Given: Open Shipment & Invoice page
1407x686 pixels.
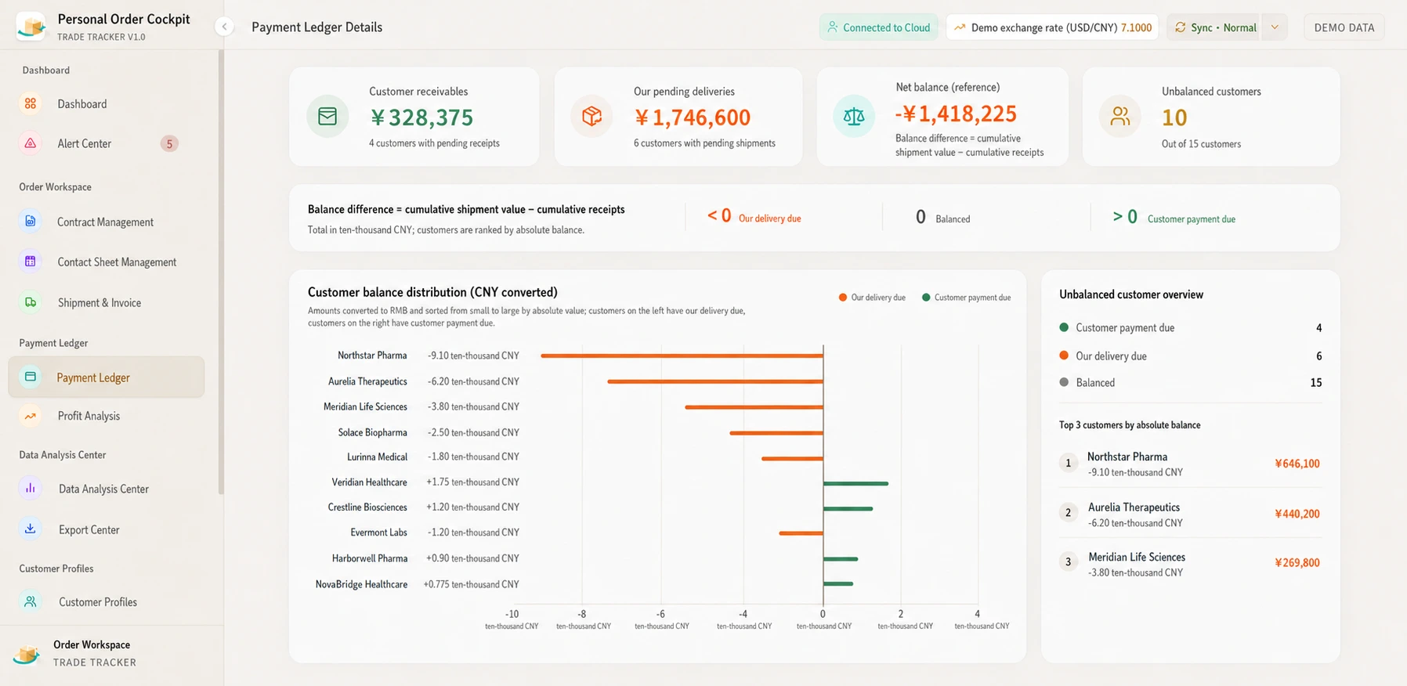Looking at the screenshot, I should click(x=99, y=302).
